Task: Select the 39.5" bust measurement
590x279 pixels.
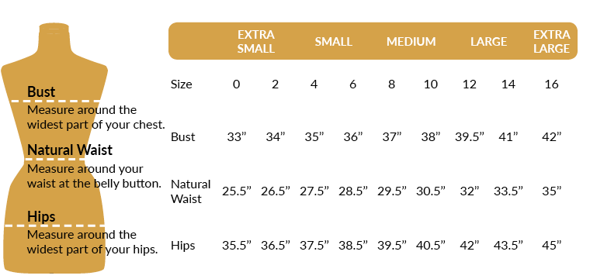Action: (469, 136)
